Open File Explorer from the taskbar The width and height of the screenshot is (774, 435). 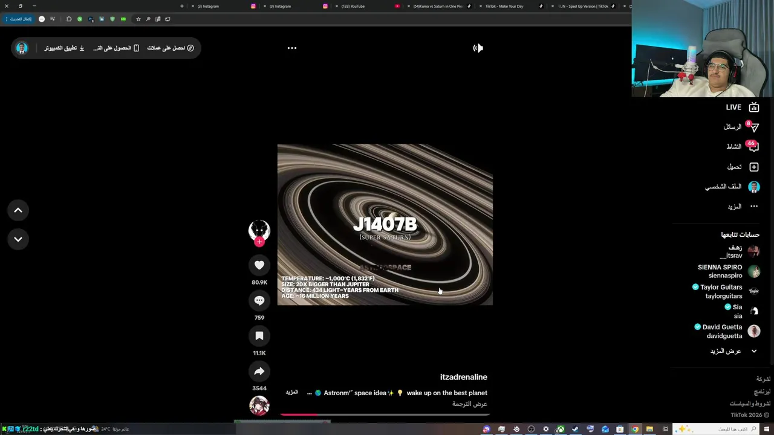click(x=649, y=429)
